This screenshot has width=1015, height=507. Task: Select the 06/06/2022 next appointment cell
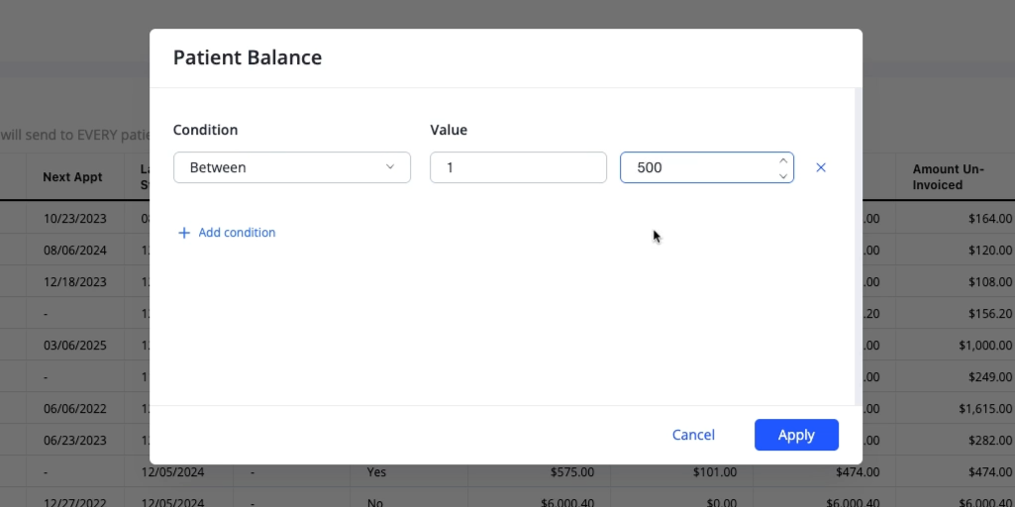tap(75, 409)
